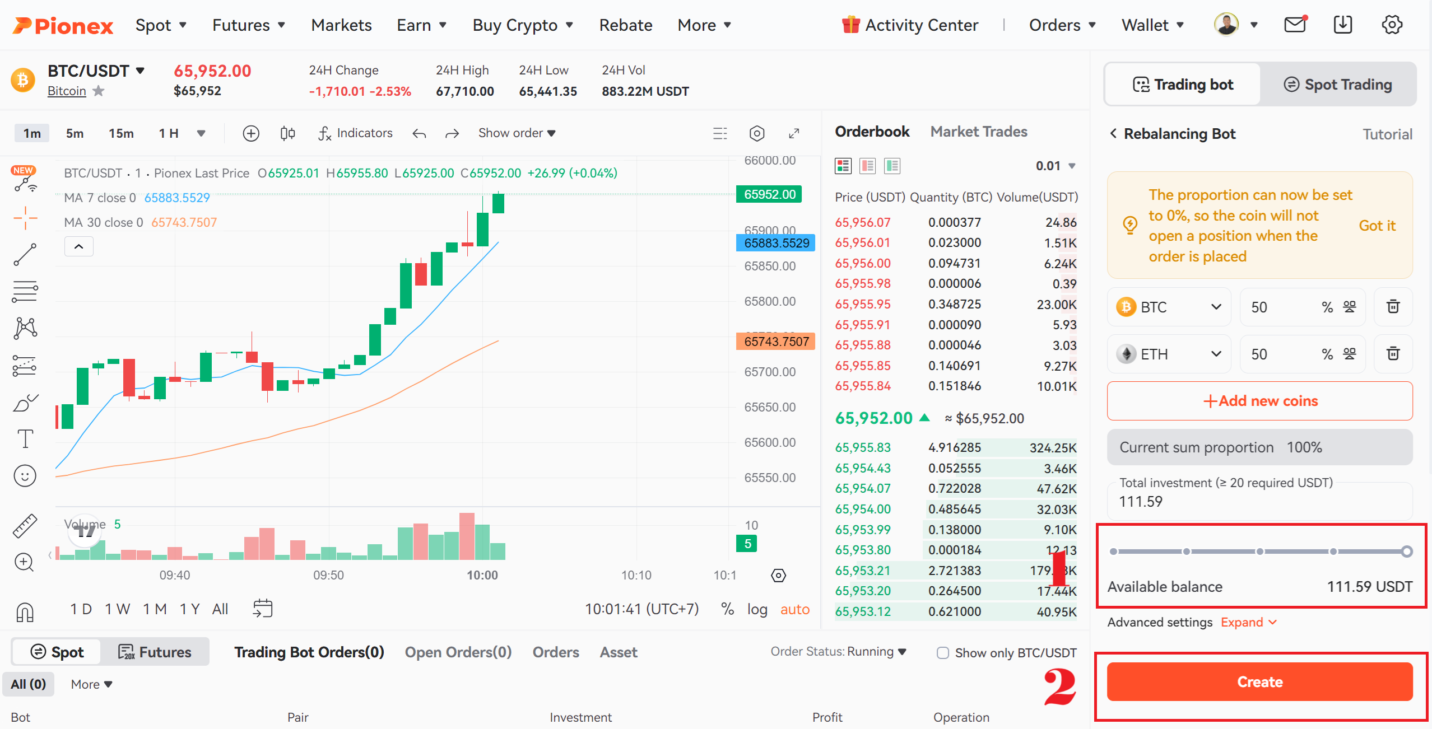Click the compare/add symbol plus icon
The height and width of the screenshot is (729, 1432).
click(x=251, y=133)
